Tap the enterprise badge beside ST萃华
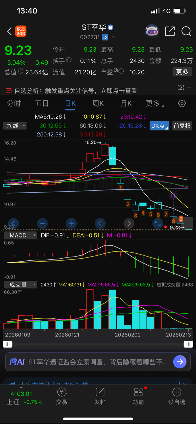196x424 pixels. [x=111, y=27]
